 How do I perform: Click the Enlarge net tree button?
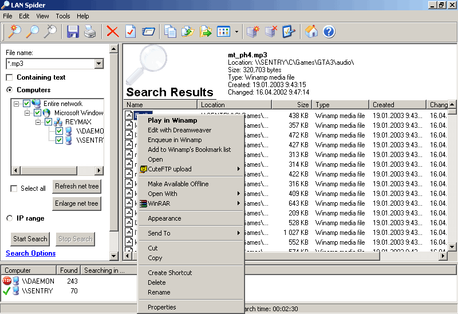coord(77,203)
